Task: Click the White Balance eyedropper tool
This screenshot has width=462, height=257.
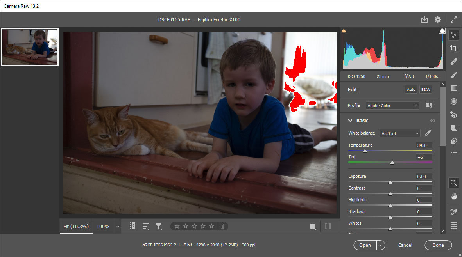Action: (x=428, y=133)
